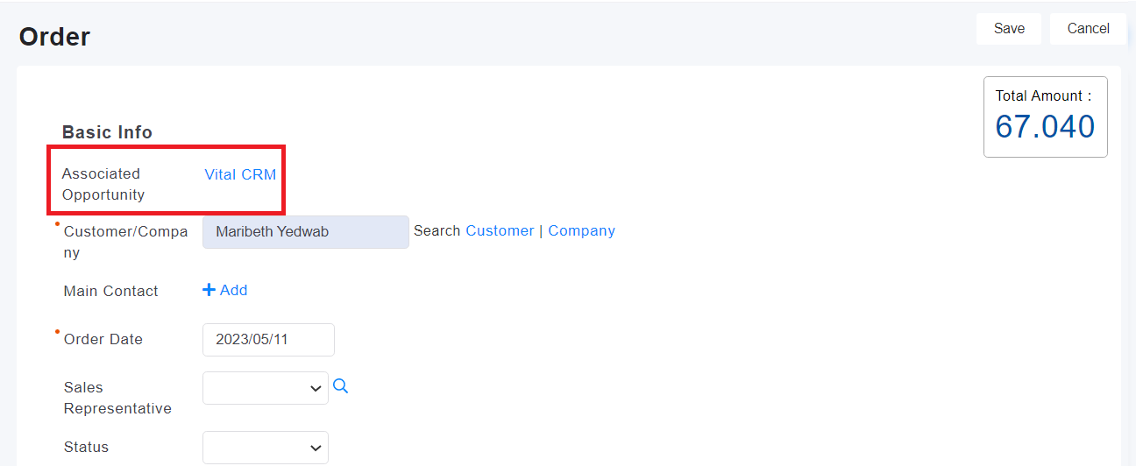Click the Status field label
The height and width of the screenshot is (466, 1136).
86,447
